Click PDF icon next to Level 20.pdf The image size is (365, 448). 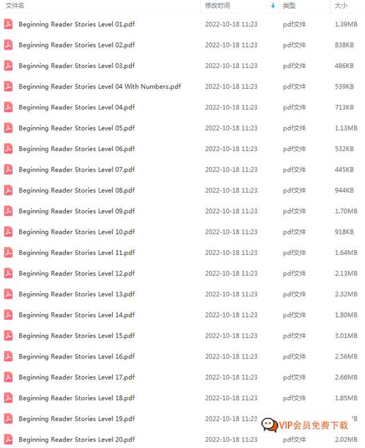pyautogui.click(x=9, y=439)
